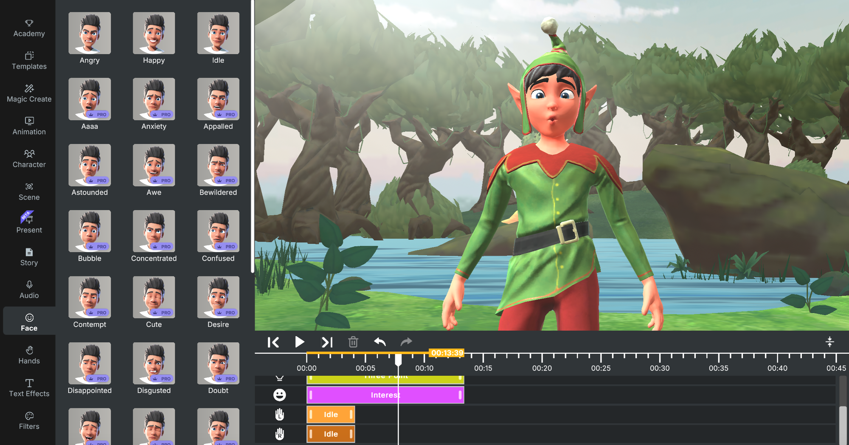The height and width of the screenshot is (445, 849).
Task: Delete the selected clip with the trash icon
Action: (x=353, y=342)
